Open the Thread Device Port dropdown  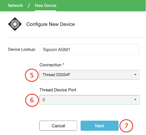pyautogui.click(x=90, y=100)
